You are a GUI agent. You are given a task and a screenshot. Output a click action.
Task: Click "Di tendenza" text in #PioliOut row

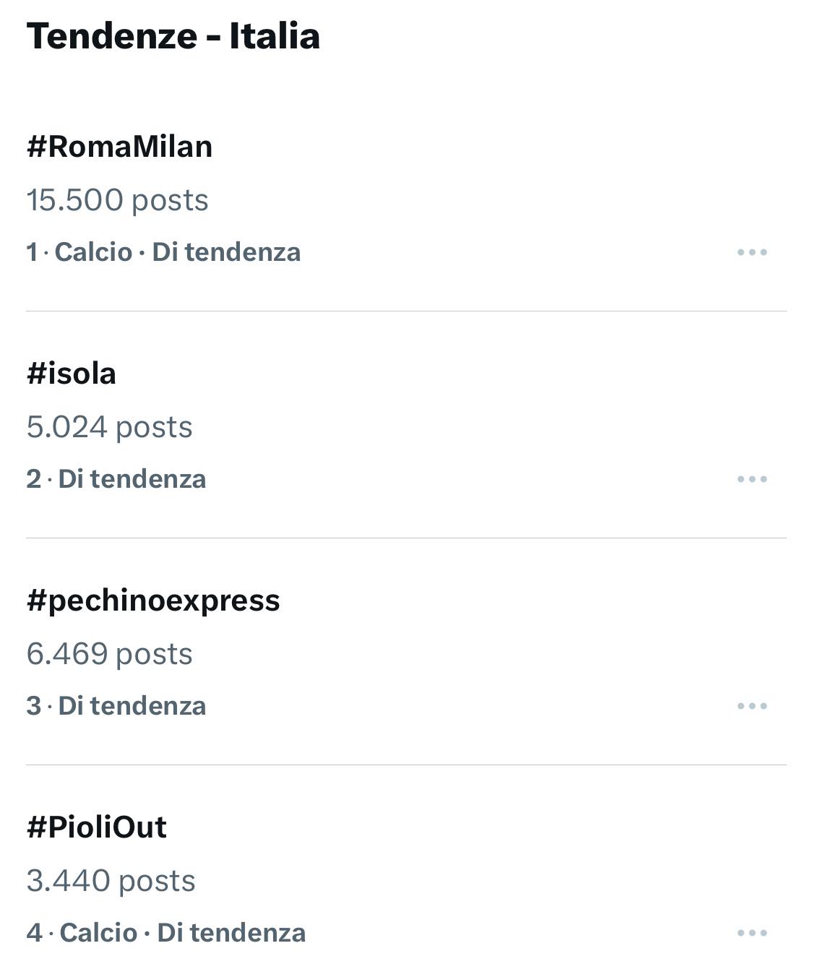231,933
